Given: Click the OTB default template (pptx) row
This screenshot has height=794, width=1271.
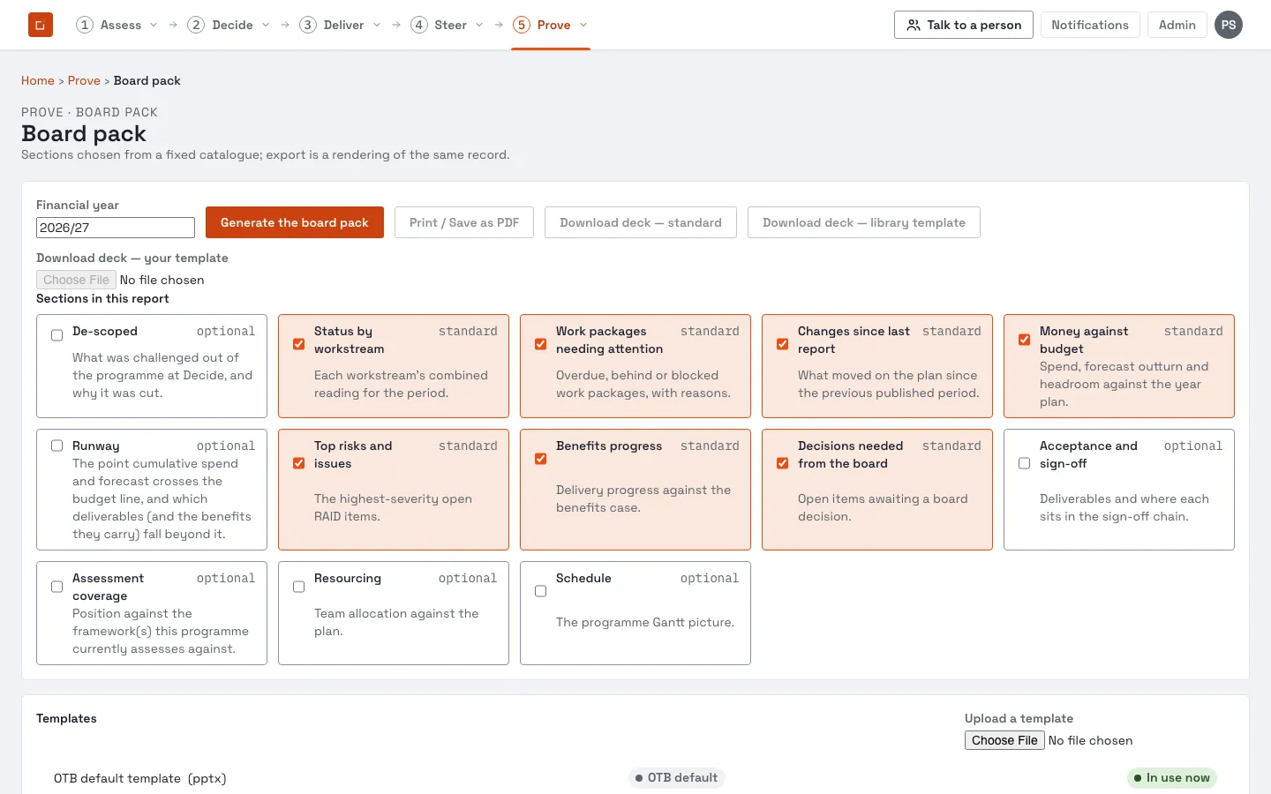Looking at the screenshot, I should pyautogui.click(x=635, y=778).
